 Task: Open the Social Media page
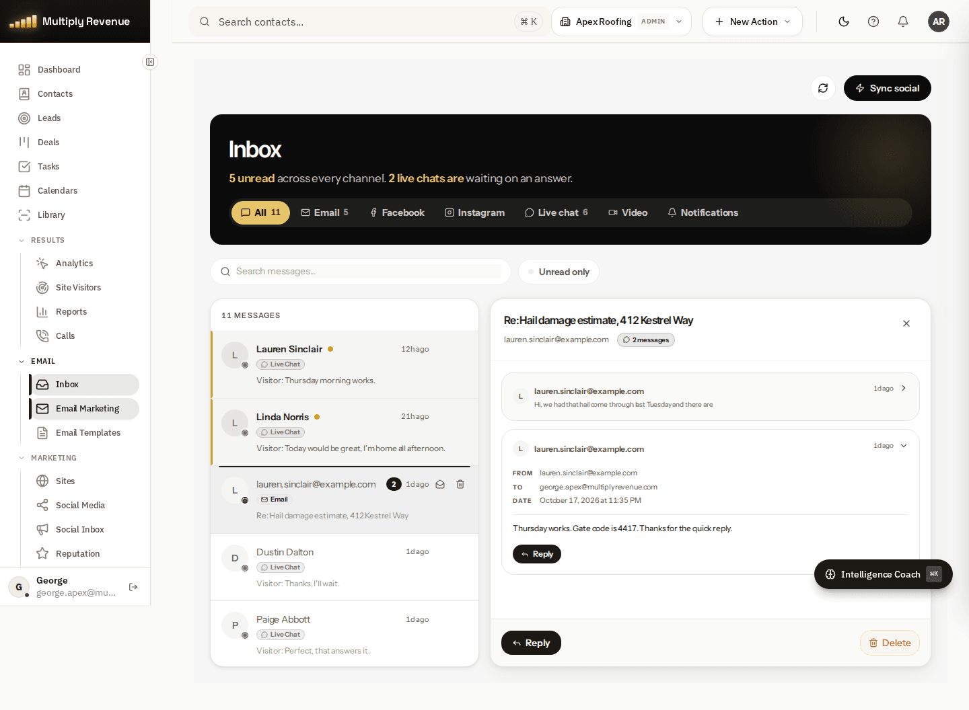84,506
